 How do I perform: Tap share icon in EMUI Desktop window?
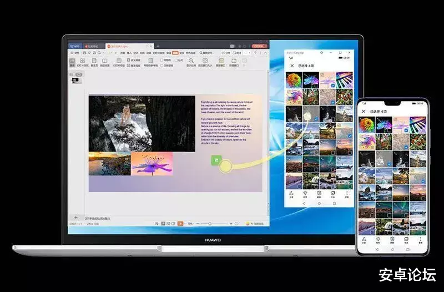(x=291, y=194)
